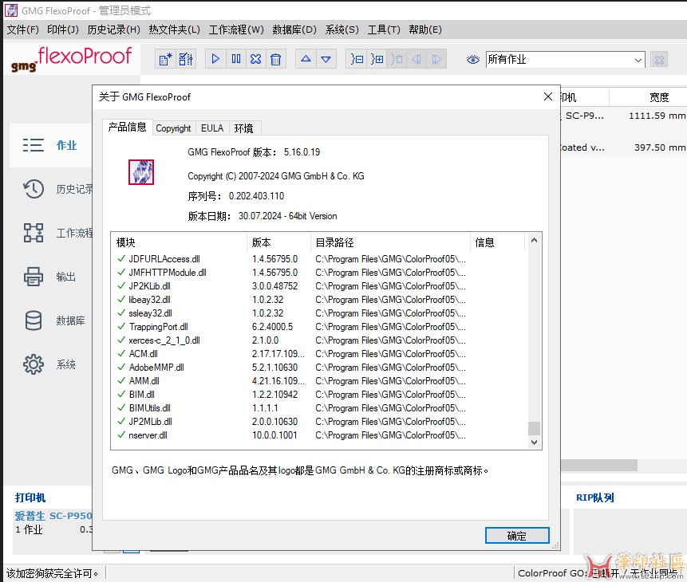687x582 pixels.
Task: Click the module list scrollbar thumb
Action: pos(534,428)
